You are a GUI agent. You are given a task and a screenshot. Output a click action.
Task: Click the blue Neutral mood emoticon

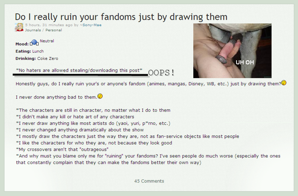(x=34, y=42)
